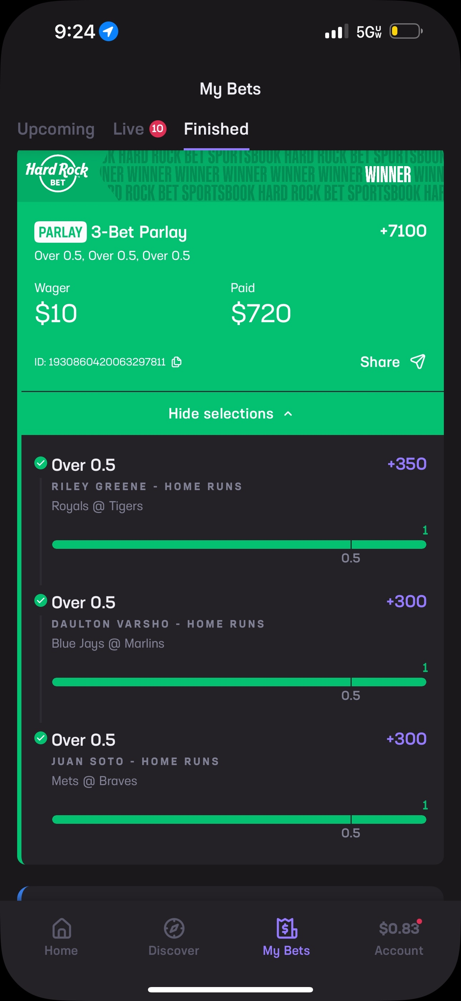Viewport: 461px width, 1001px height.
Task: Collapse selections with Hide selections
Action: (x=221, y=414)
